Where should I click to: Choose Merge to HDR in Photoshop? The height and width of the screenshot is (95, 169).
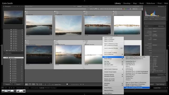137,86
